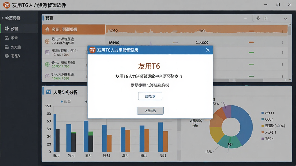296x166 pixels.
Task: Click the 友用T6 logo in the dialog title bar
Action: 92,50
